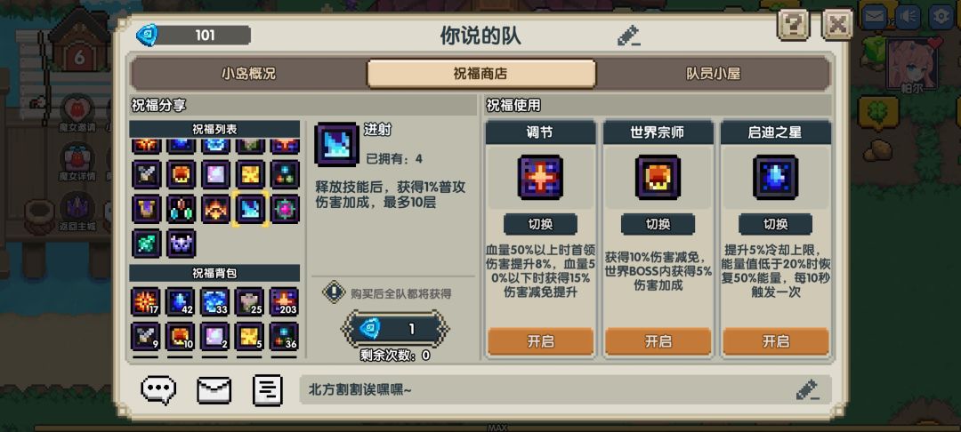Edit the team announcement with the pencil icon
Screen dimensions: 961x432
pos(807,389)
